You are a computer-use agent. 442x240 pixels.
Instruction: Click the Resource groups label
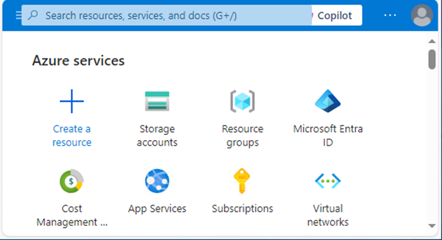(243, 136)
